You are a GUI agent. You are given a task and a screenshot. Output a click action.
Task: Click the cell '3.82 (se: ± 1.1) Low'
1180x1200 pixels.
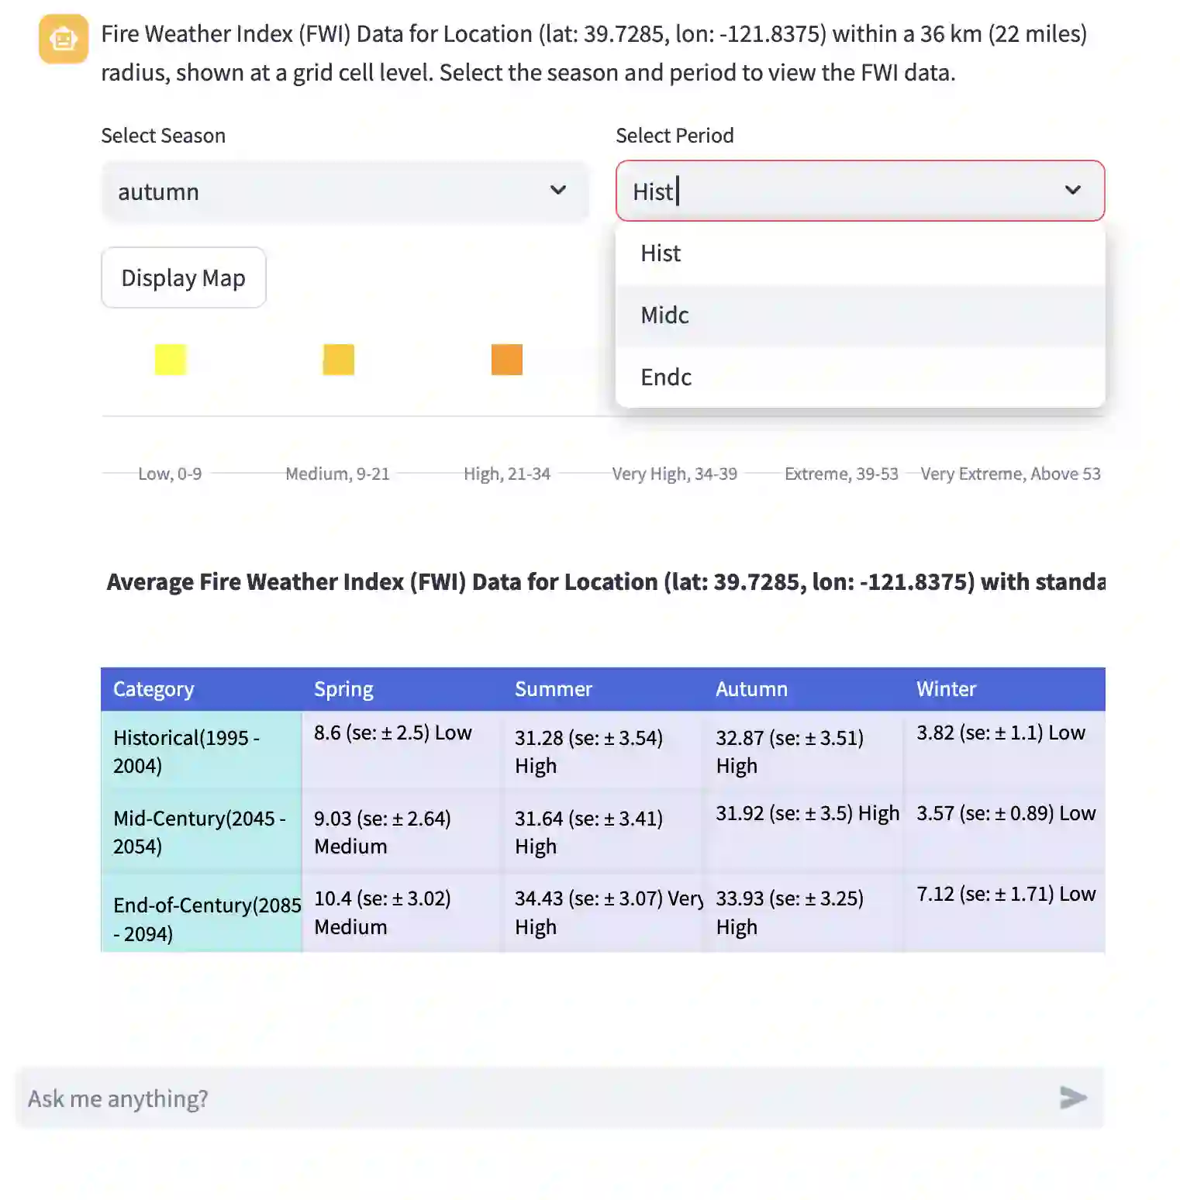click(x=1005, y=751)
